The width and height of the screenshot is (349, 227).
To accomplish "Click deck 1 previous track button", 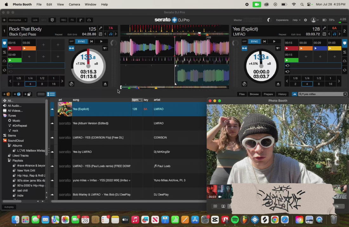I will tap(91, 41).
